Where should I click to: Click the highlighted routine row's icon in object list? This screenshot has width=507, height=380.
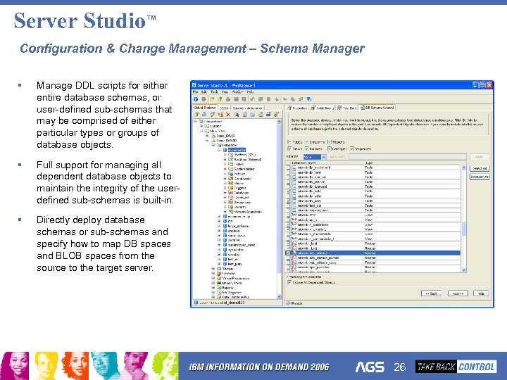click(x=294, y=253)
